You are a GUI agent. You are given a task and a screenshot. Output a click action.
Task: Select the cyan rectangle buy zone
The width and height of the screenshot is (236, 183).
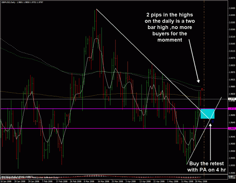(x=207, y=114)
